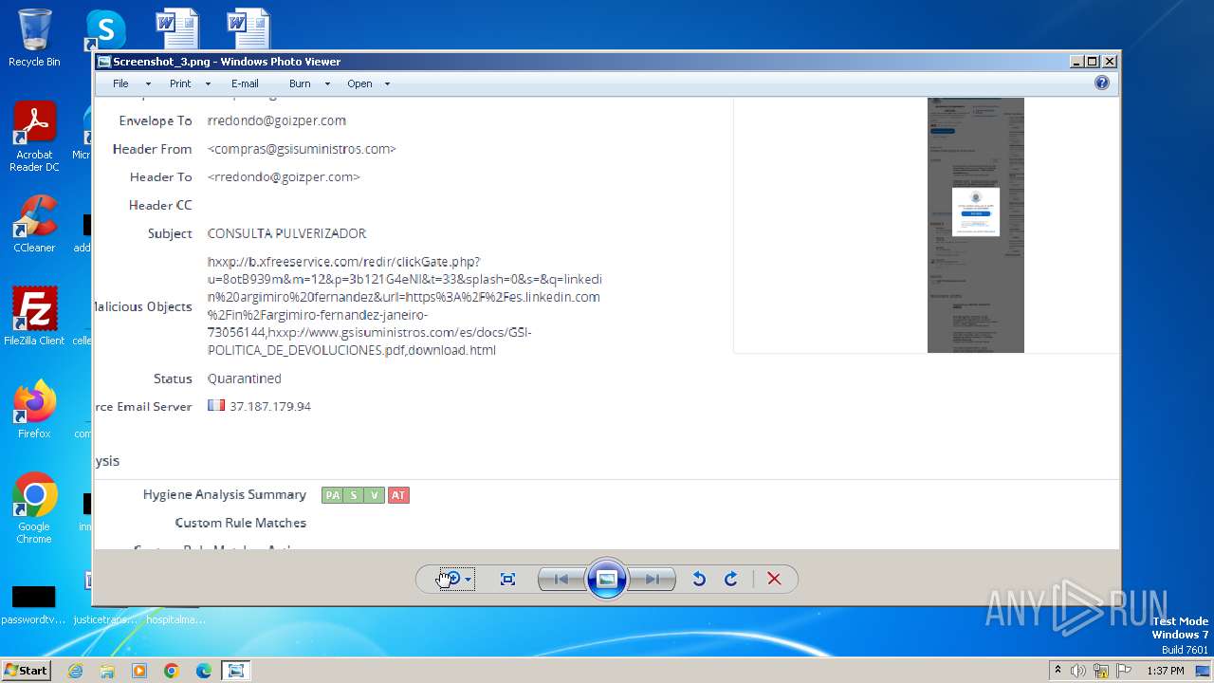Click the taskbar clock showing 1:37 PM
Viewport: 1214px width, 683px height.
pyautogui.click(x=1166, y=671)
